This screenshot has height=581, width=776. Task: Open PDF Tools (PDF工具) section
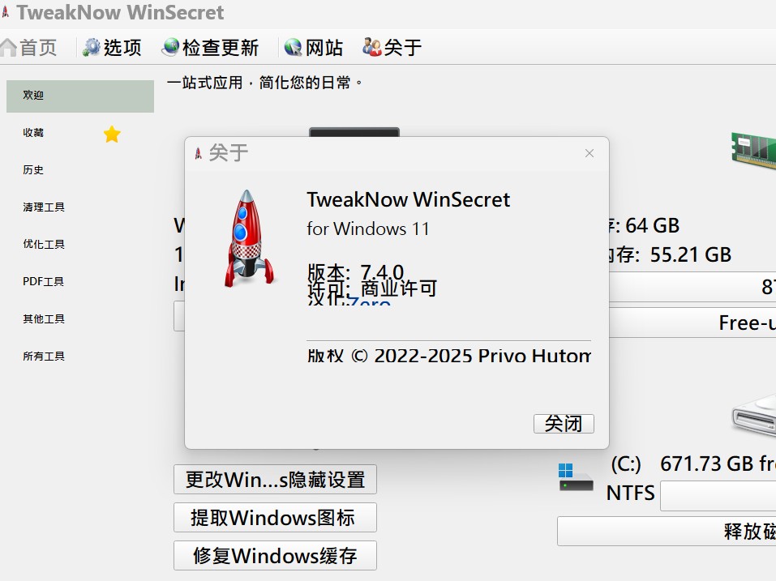(44, 282)
